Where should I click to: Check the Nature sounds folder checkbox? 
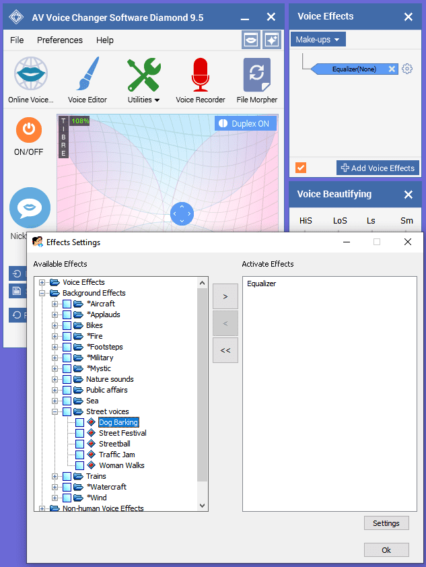[x=67, y=379]
